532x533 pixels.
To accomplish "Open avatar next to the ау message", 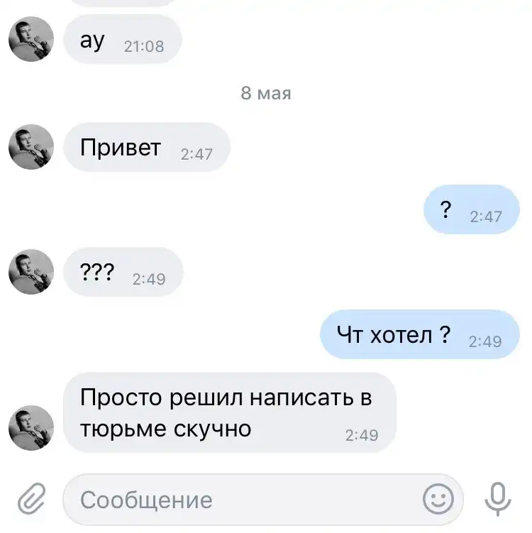I will [x=31, y=39].
